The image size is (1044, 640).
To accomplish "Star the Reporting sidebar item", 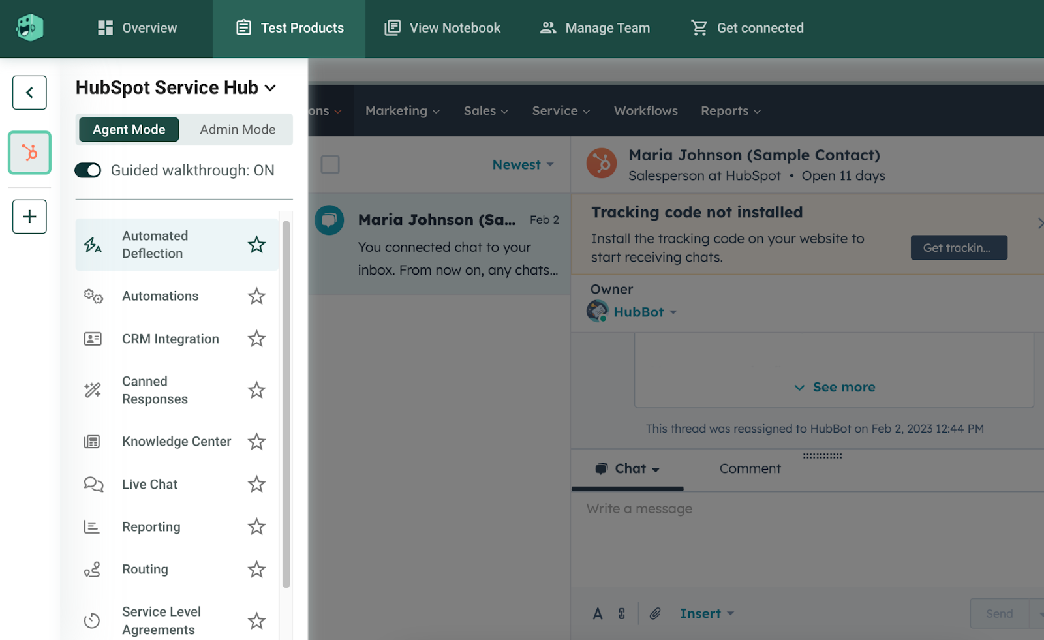I will coord(256,526).
